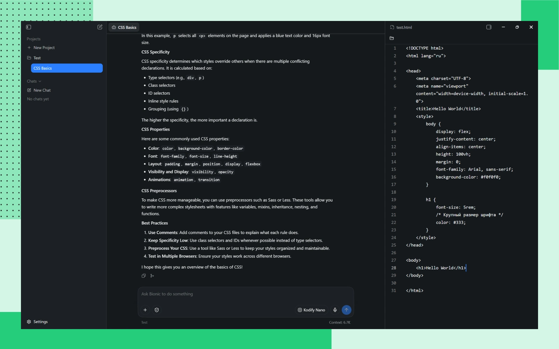The width and height of the screenshot is (559, 349).
Task: Toggle the right panel layout icon
Action: pos(489,27)
